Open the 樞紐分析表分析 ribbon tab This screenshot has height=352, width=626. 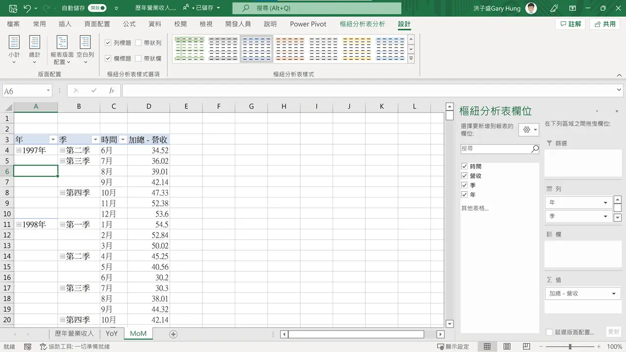pos(362,24)
